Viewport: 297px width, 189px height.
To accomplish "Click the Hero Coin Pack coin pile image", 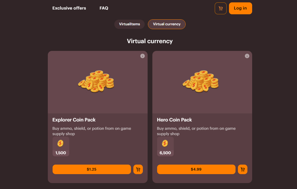I will click(x=200, y=81).
